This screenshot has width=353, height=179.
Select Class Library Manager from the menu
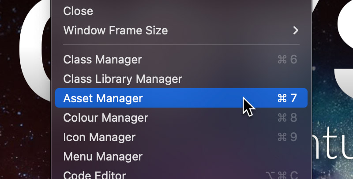(123, 79)
